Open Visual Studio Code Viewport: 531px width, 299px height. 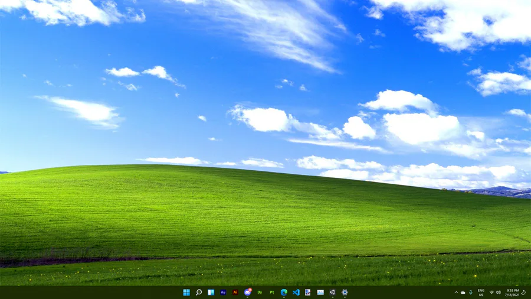pyautogui.click(x=296, y=292)
